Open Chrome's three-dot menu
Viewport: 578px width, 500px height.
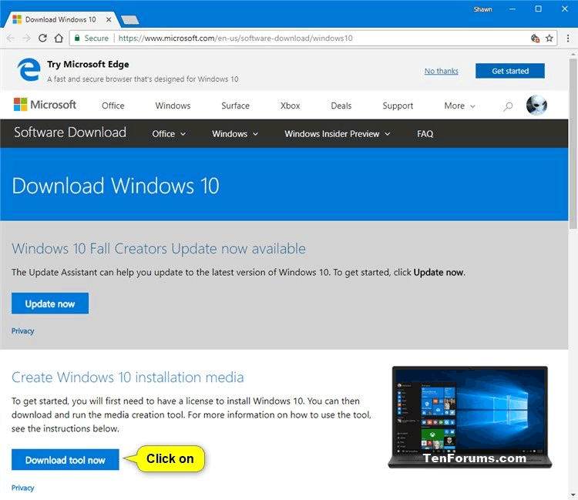click(x=568, y=38)
